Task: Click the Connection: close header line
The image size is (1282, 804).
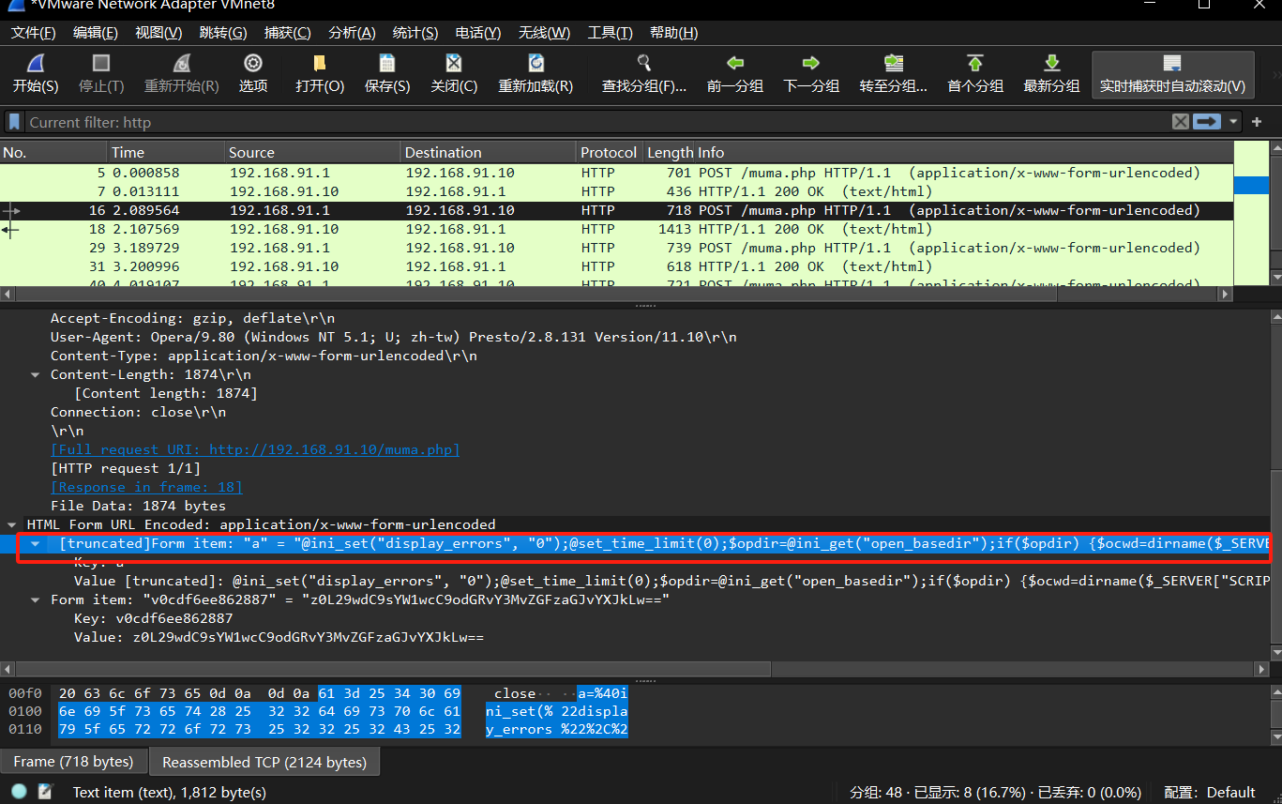Action: tap(138, 412)
